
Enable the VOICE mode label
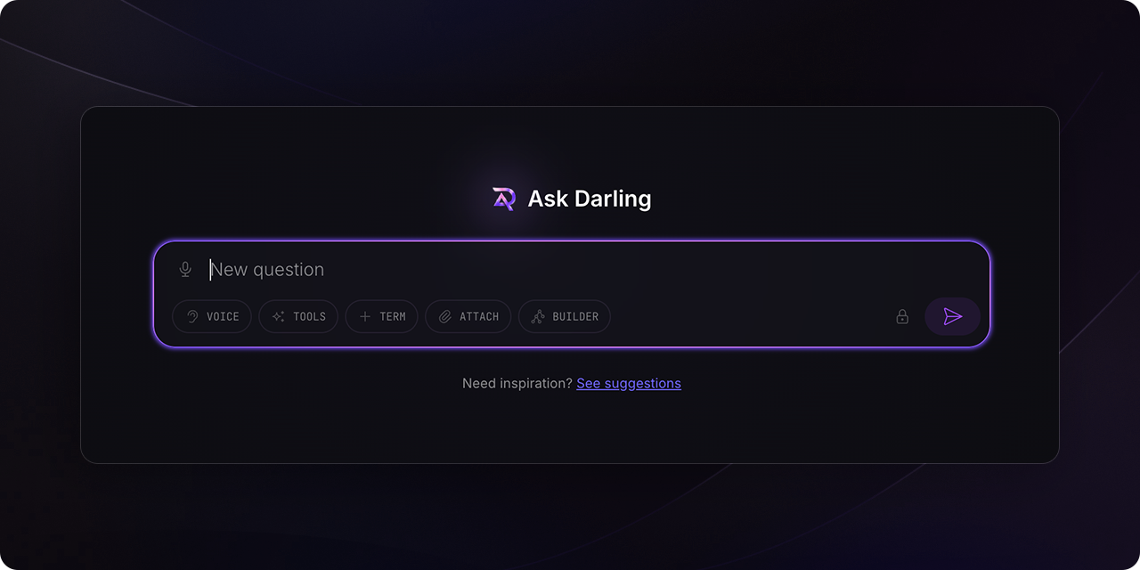click(x=223, y=316)
